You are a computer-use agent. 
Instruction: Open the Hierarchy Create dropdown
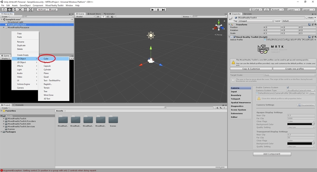point(5,17)
